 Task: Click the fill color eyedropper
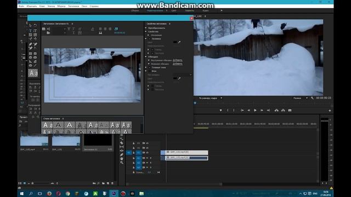click(179, 42)
